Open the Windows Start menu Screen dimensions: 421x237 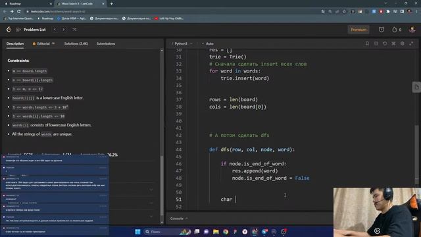coord(137,232)
